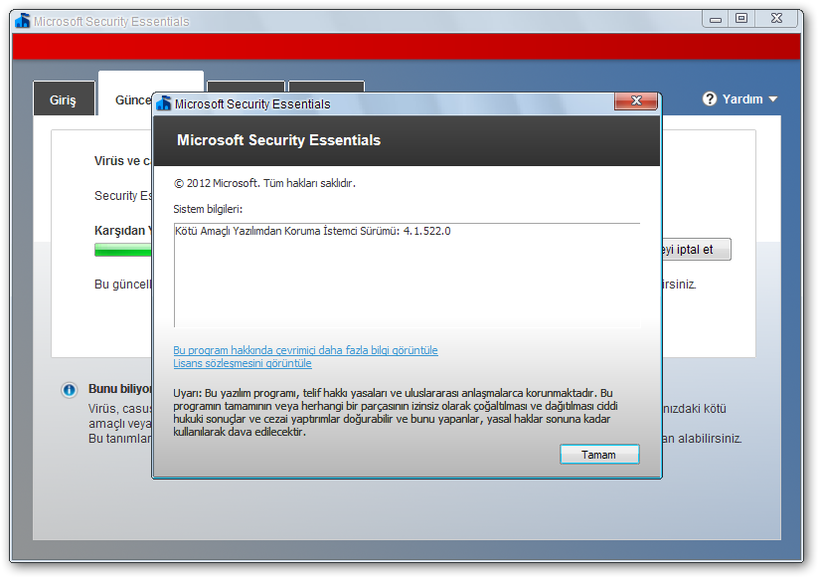Click the blue info icon near Bunu biliyor
This screenshot has width=819, height=578.
click(69, 390)
